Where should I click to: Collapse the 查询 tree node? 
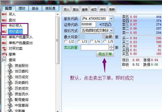click(x=4, y=60)
